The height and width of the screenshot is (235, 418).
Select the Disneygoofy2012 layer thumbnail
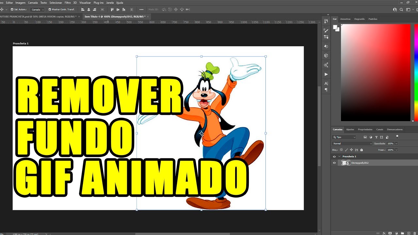[x=346, y=163]
